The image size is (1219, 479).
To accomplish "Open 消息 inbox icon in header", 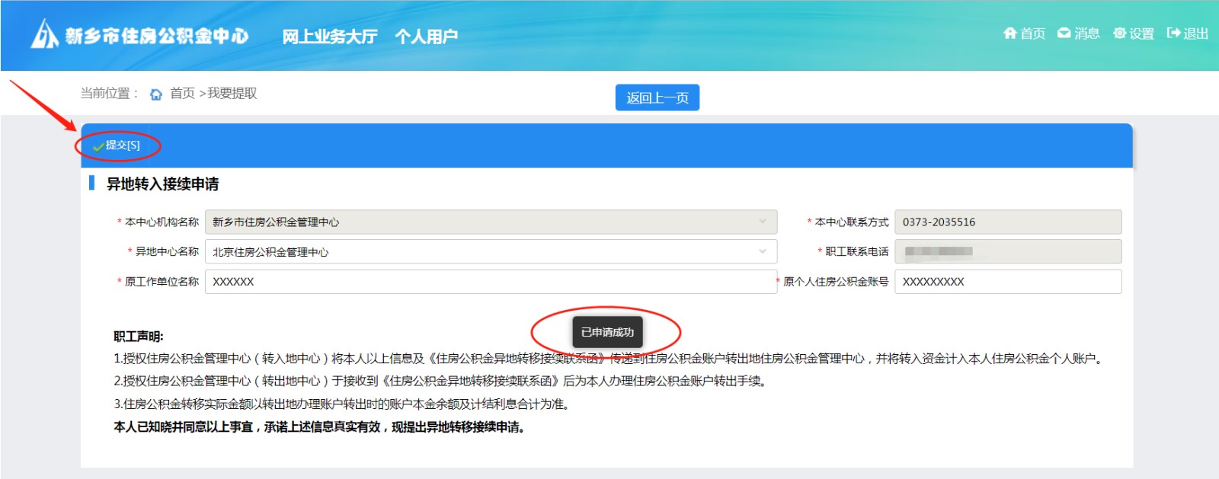I will coord(1064,33).
